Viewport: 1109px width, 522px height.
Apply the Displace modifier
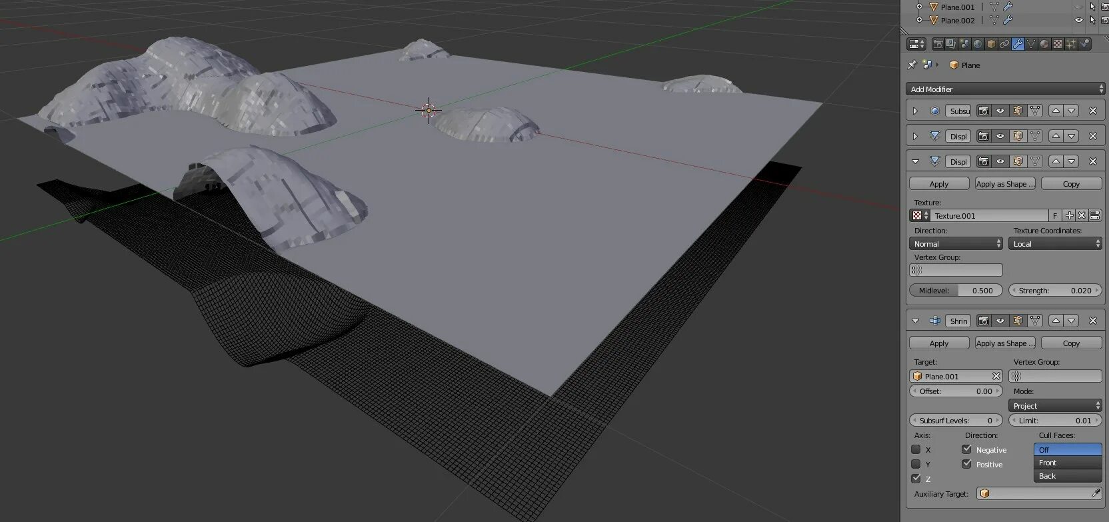[x=939, y=183]
